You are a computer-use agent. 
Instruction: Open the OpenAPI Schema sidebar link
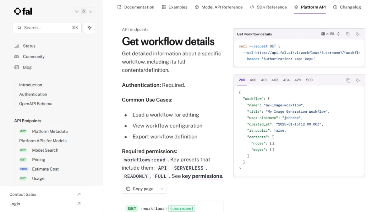[36, 104]
